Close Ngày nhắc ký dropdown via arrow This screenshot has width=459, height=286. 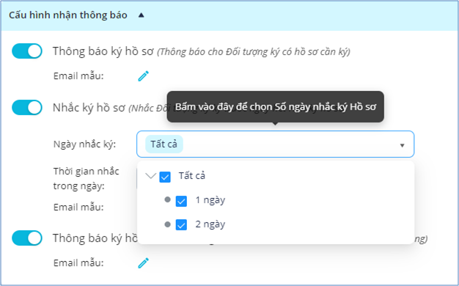(x=403, y=145)
